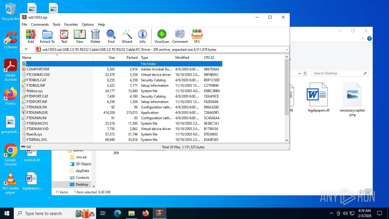This screenshot has width=389, height=219.
Task: Sort by the Size column header
Action: point(105,57)
